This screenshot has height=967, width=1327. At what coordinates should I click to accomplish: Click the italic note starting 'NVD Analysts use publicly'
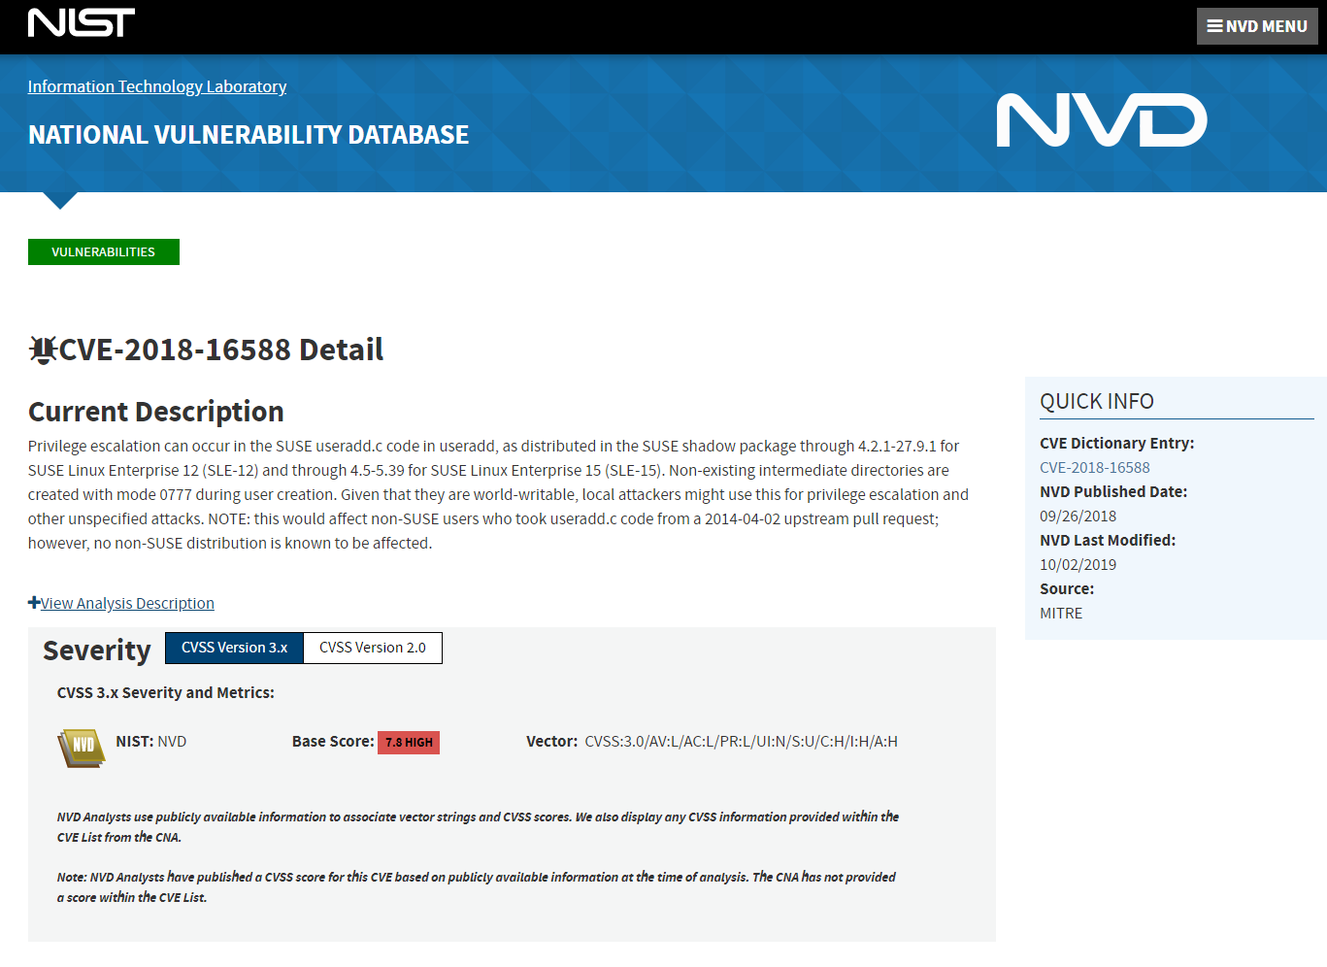(x=478, y=827)
